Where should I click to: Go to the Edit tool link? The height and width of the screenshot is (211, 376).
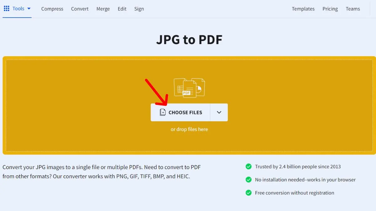click(122, 9)
